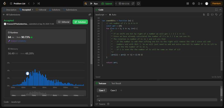Close the Accepted tab
224x108 pixels.
pos(32,10)
